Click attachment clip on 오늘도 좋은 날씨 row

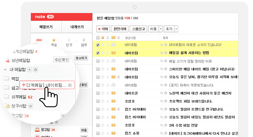pyautogui.click(x=118, y=77)
